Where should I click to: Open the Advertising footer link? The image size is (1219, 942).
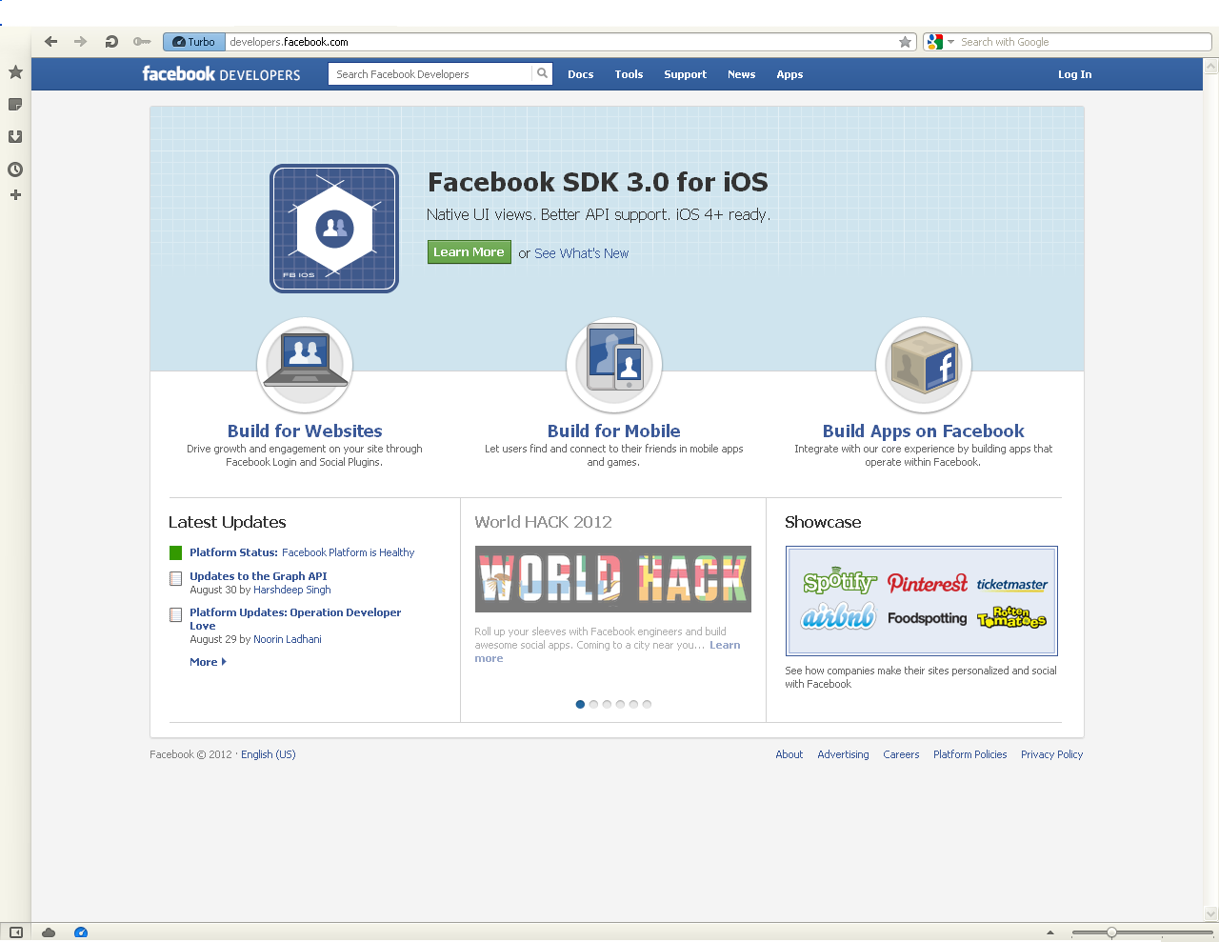click(x=844, y=754)
